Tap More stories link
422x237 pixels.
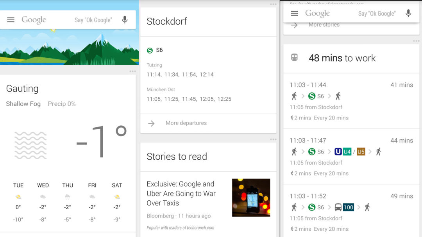click(x=324, y=25)
